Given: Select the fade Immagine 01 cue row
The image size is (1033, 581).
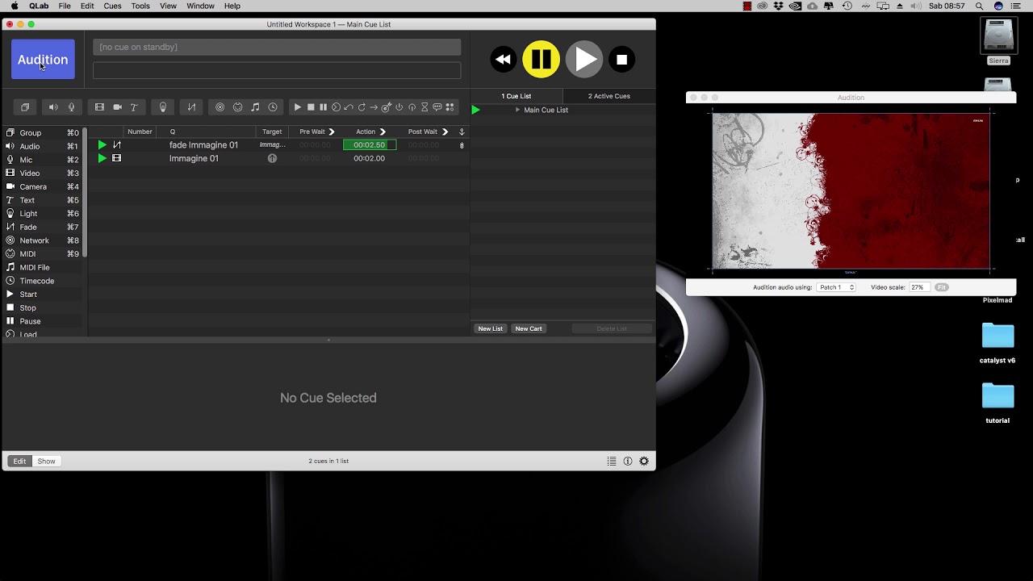Looking at the screenshot, I should pyautogui.click(x=279, y=145).
